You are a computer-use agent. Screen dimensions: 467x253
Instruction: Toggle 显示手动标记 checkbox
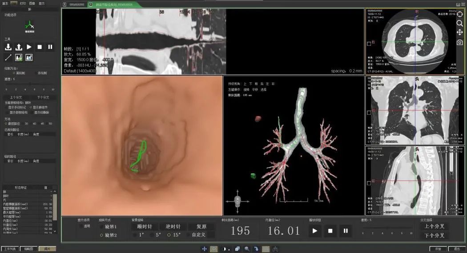click(16, 107)
